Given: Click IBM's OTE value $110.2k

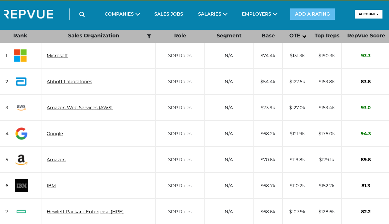Looking at the screenshot, I should click(x=297, y=186).
